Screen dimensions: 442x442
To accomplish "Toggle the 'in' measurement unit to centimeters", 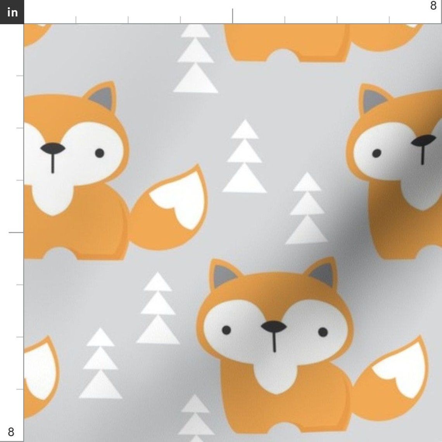I will pyautogui.click(x=12, y=12).
